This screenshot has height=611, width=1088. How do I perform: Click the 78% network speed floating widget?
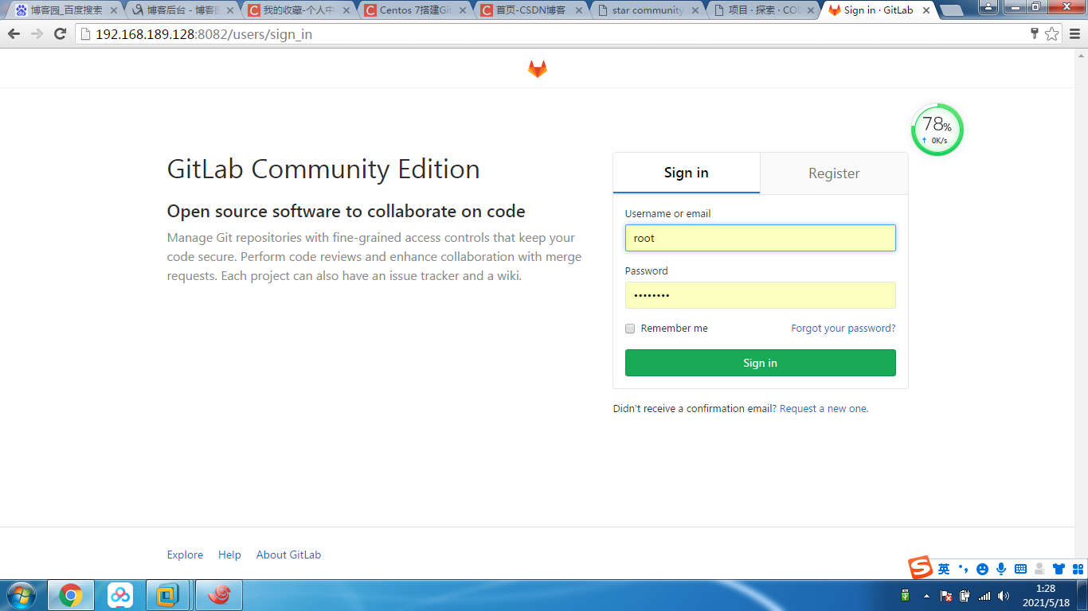pos(937,130)
